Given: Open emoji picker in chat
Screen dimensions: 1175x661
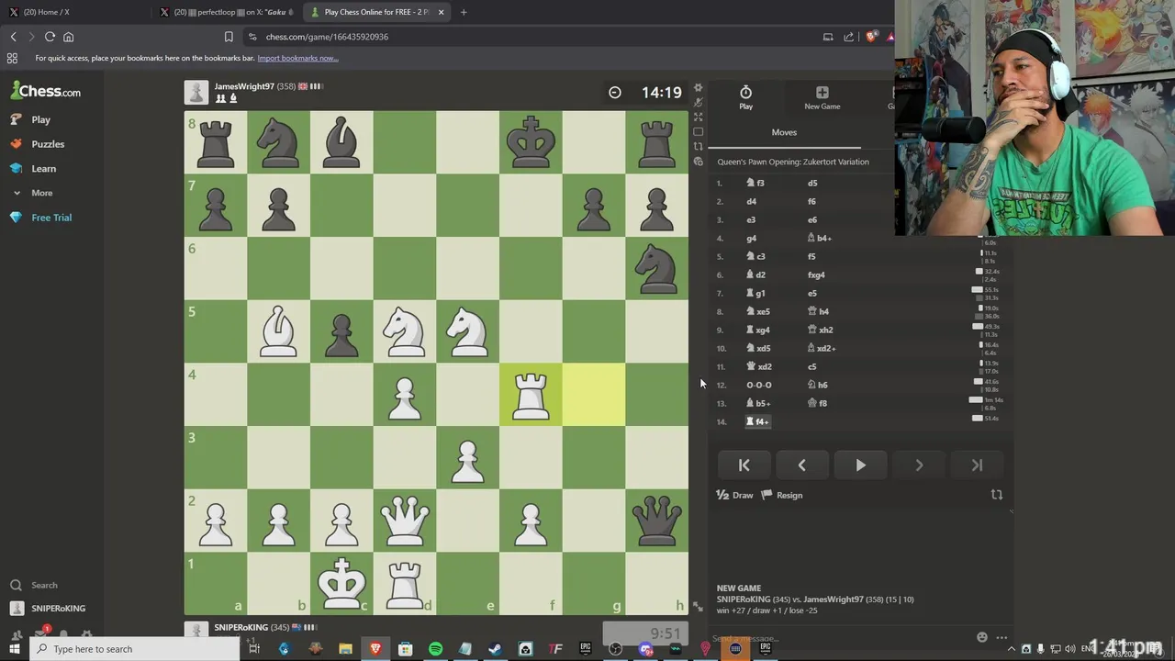Looking at the screenshot, I should 982,637.
